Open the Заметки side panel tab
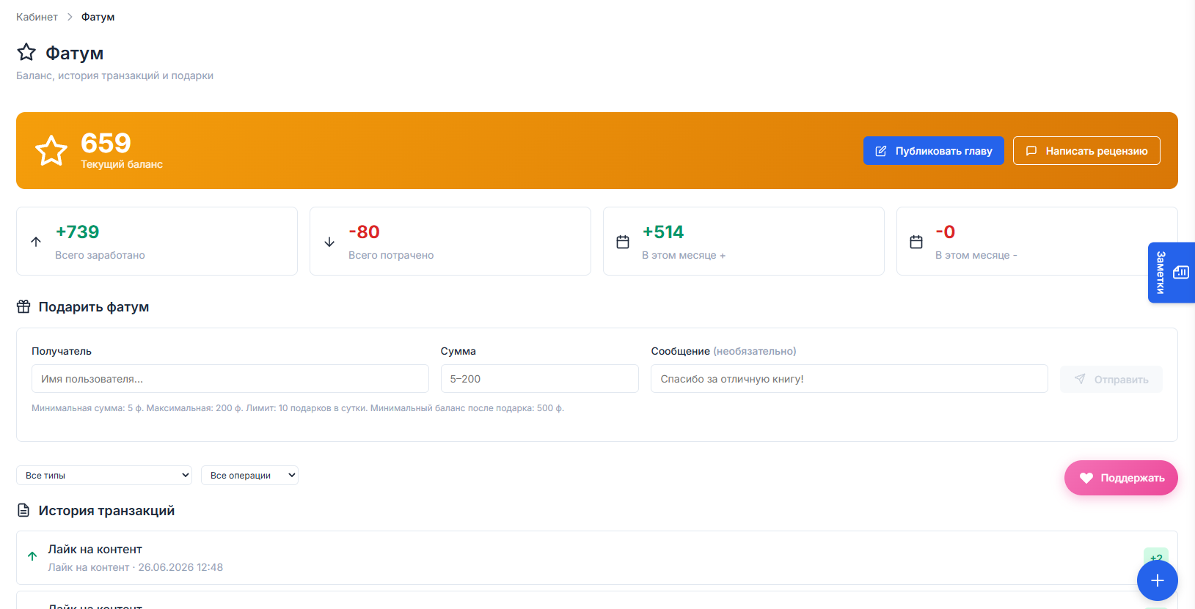1195x609 pixels. coord(1172,273)
